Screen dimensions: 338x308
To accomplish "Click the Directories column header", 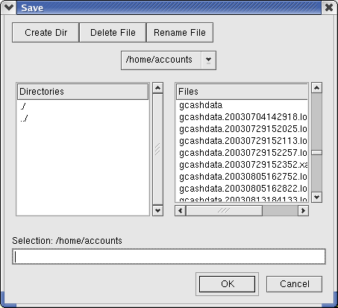I will coord(83,92).
